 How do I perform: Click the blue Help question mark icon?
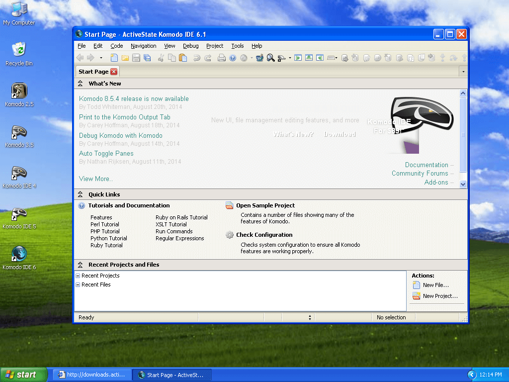click(233, 58)
